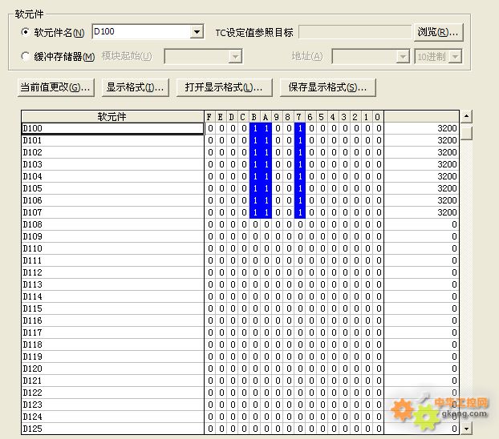Image resolution: width=499 pixels, height=439 pixels.
Task: Select the D100 row in device list
Action: [x=112, y=128]
